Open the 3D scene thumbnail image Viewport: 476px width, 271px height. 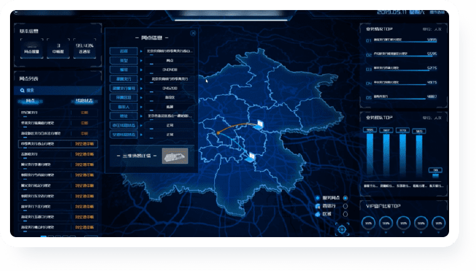point(175,156)
